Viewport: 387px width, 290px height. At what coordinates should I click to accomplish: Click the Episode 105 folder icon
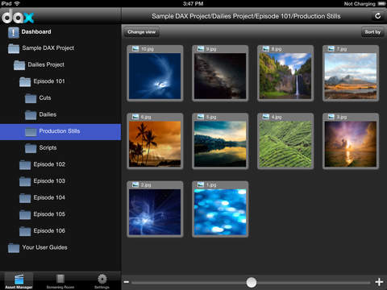click(x=25, y=214)
